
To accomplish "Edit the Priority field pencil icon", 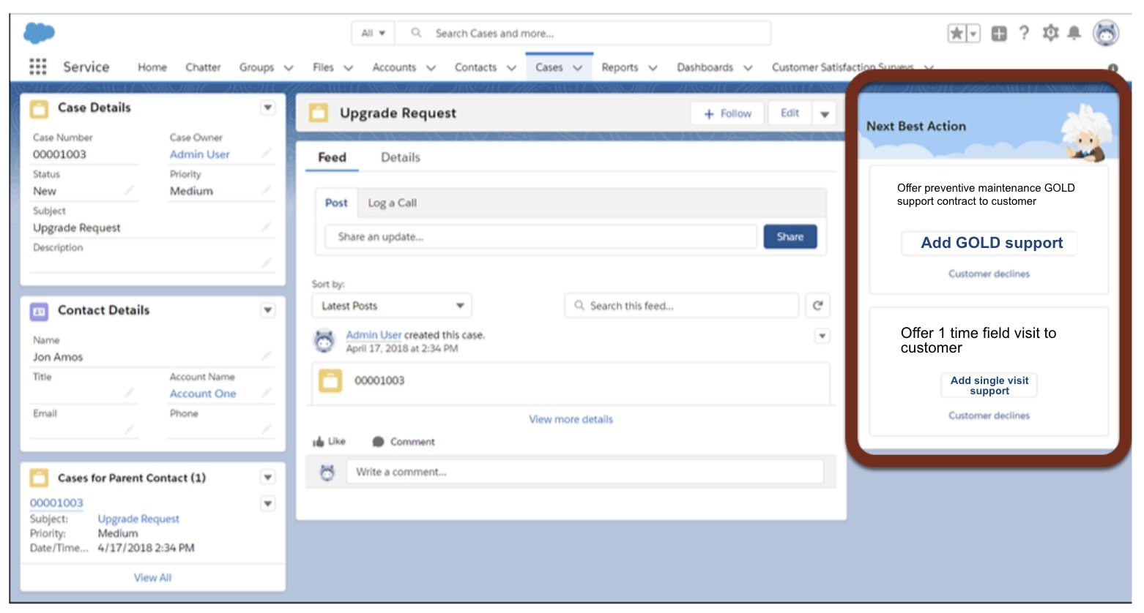I will pyautogui.click(x=266, y=190).
